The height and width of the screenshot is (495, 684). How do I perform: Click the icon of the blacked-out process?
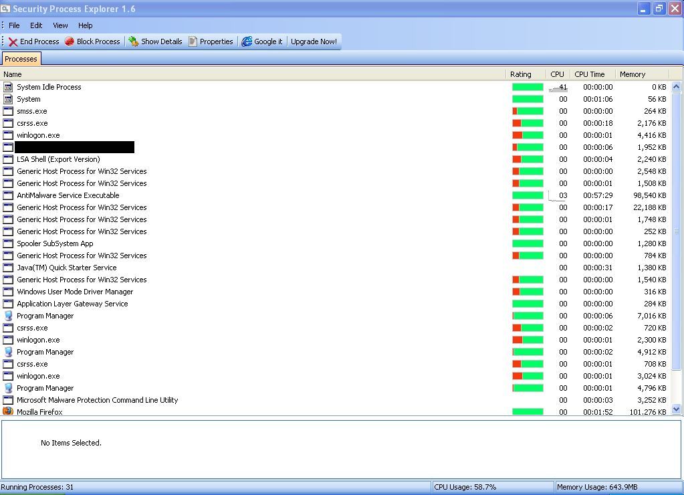(x=8, y=147)
